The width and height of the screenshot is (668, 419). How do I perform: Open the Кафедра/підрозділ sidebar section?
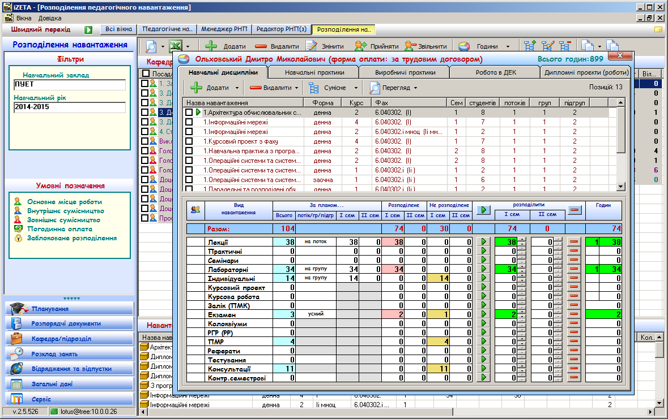point(70,339)
